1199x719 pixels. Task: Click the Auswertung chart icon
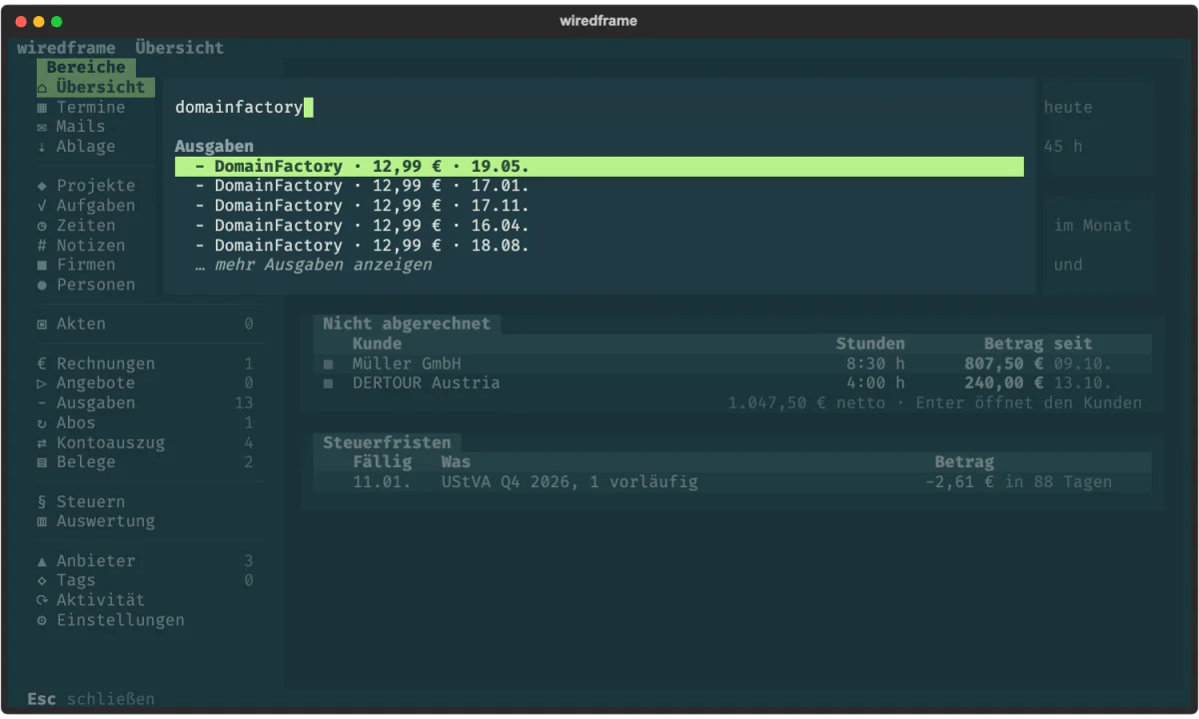[42, 522]
